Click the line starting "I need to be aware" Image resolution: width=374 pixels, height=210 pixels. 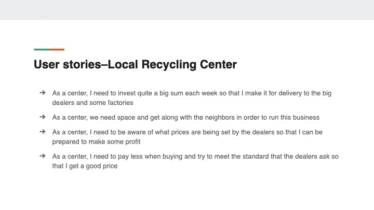point(187,132)
